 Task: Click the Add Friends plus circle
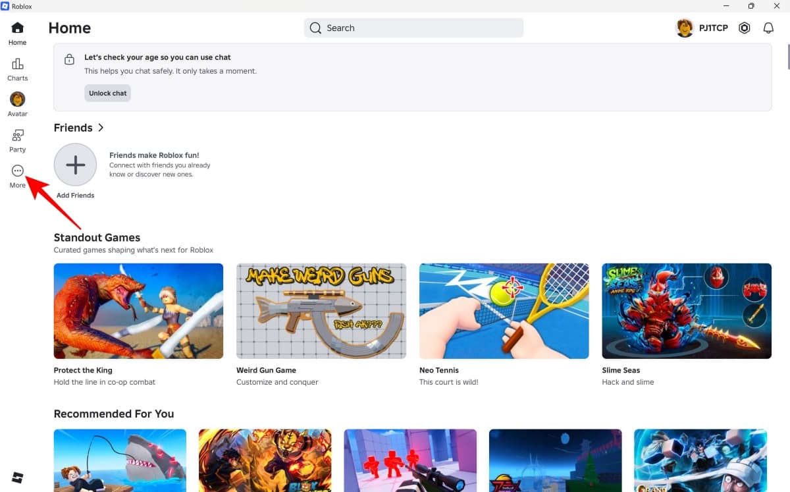[76, 165]
